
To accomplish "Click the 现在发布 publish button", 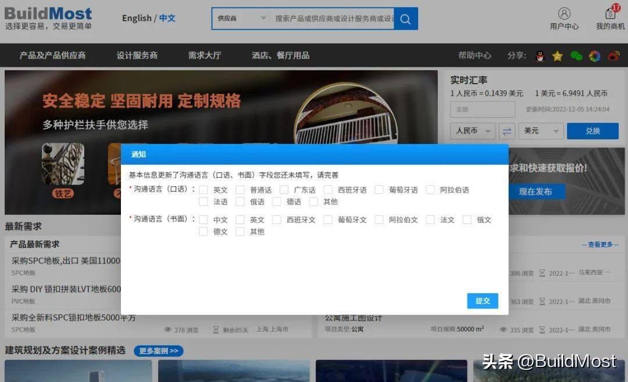I will pos(536,192).
